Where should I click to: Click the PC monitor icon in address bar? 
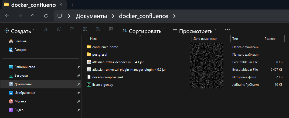click(60, 16)
